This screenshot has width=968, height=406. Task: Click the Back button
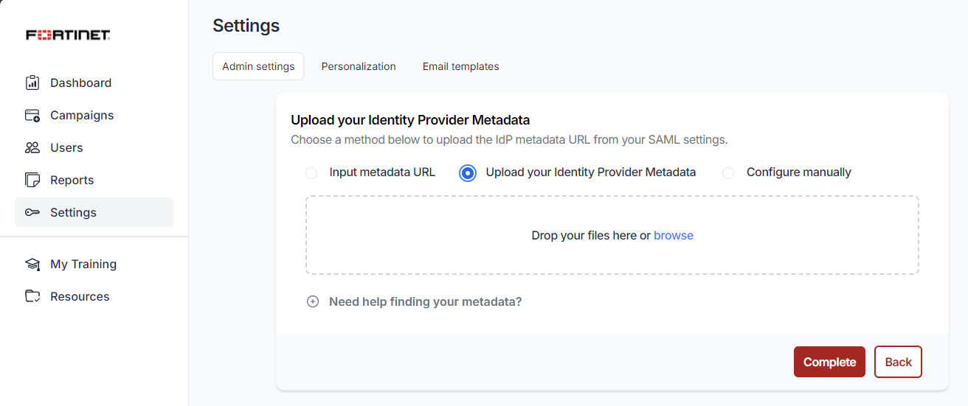click(x=898, y=362)
